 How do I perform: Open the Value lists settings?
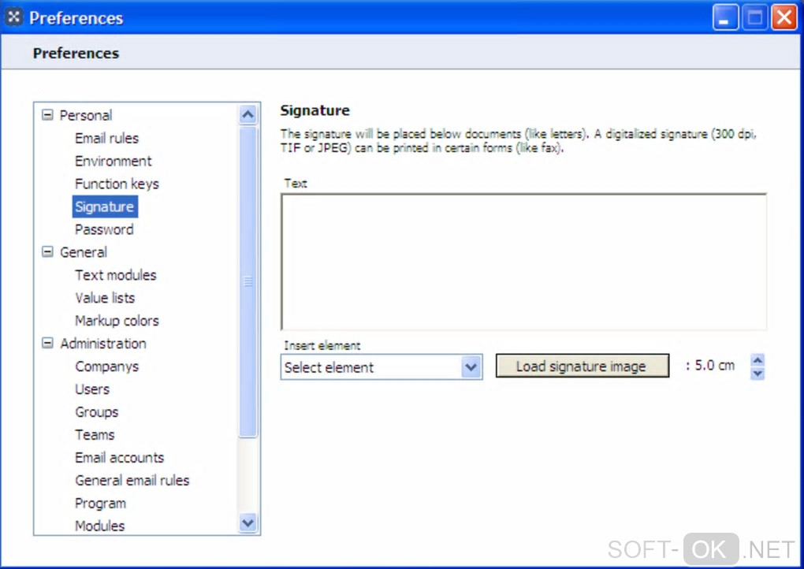coord(105,298)
